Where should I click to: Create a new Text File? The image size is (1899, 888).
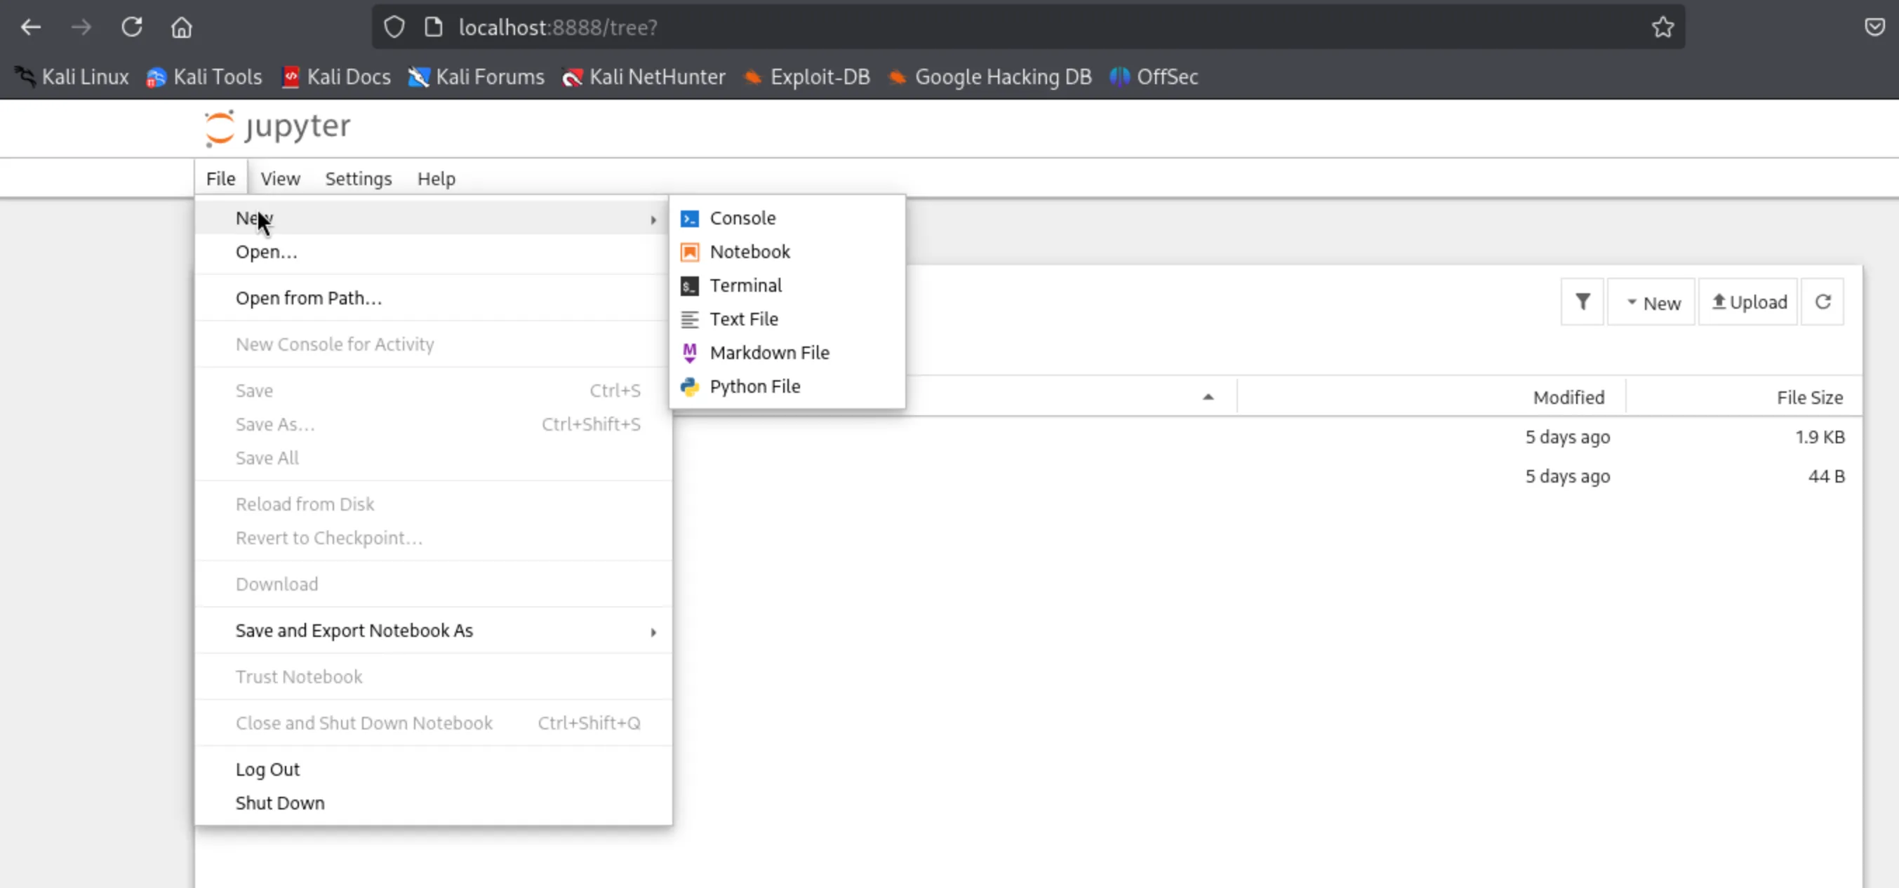pyautogui.click(x=743, y=319)
